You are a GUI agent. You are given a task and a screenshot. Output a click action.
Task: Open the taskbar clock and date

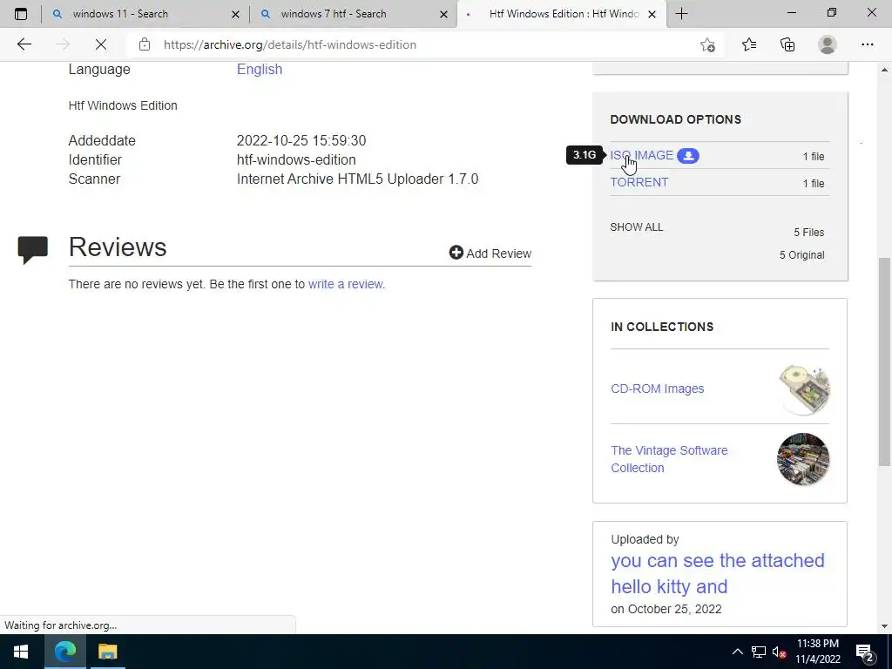click(817, 652)
